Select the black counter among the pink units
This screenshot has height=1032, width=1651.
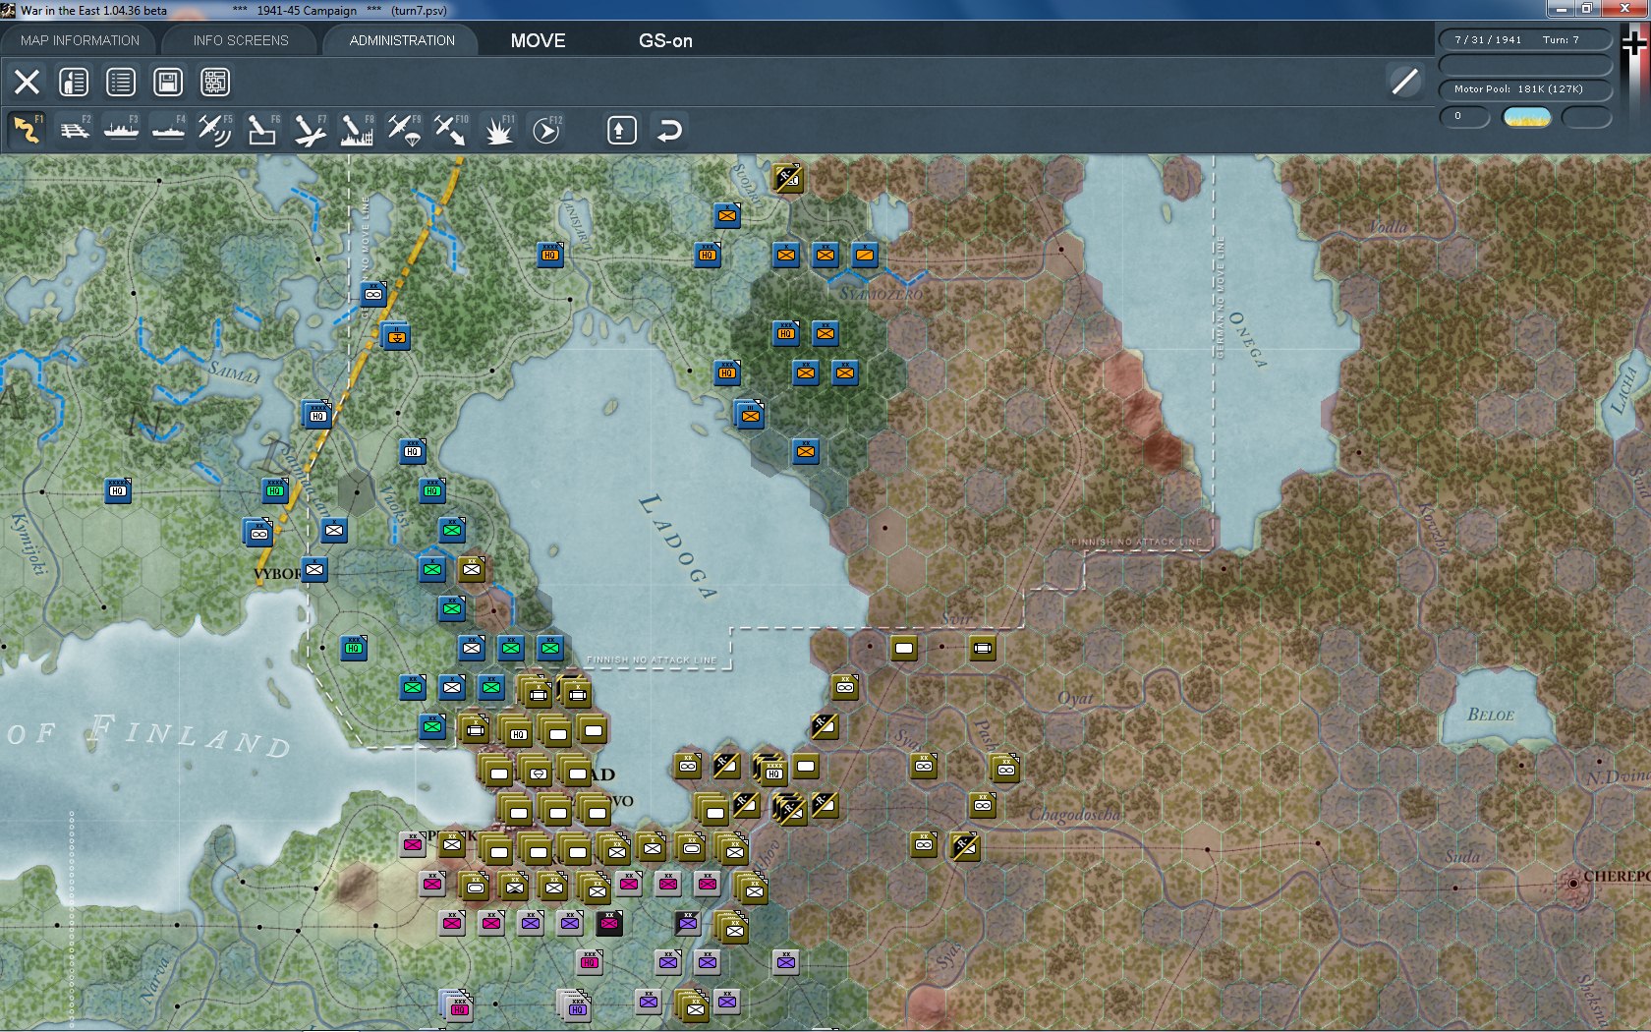point(609,923)
